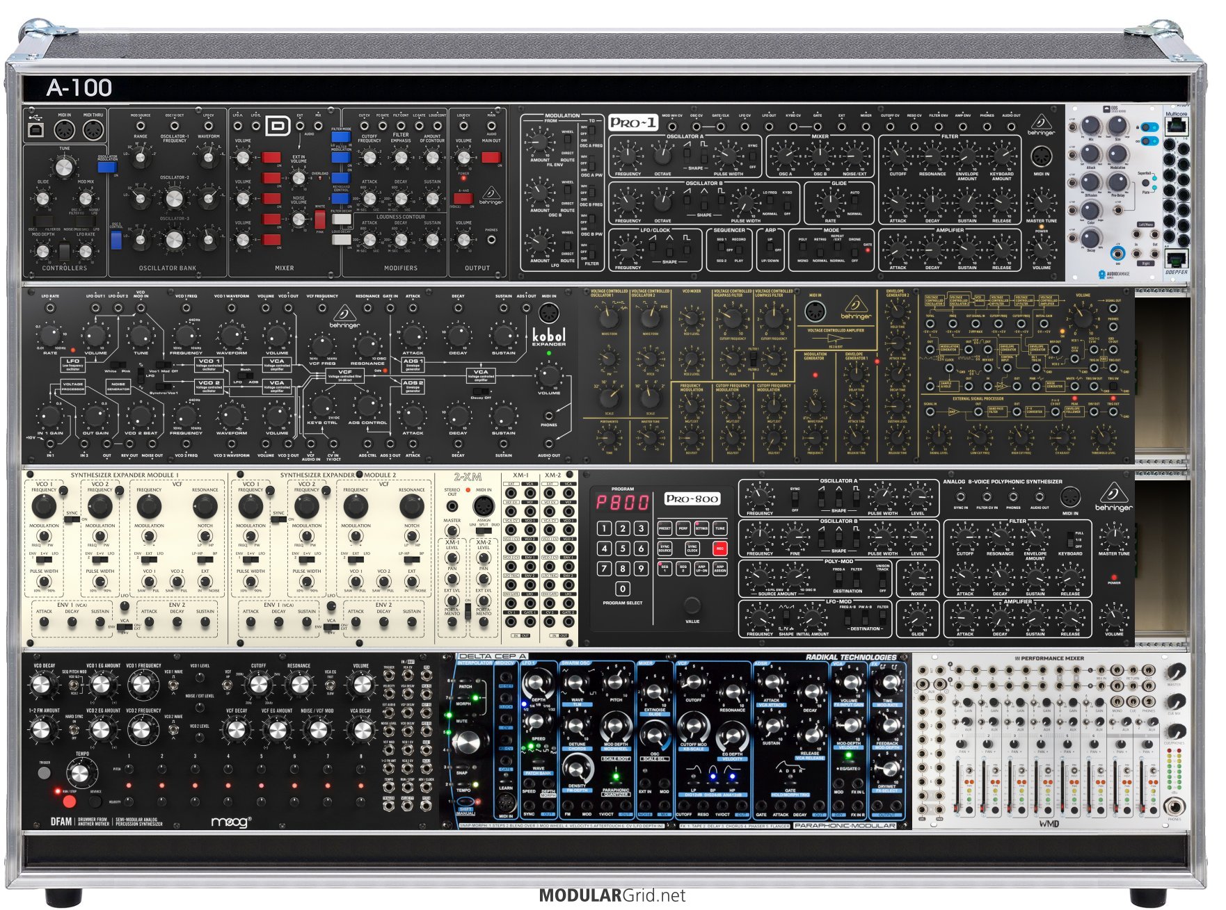Screen dimensions: 1226x910
Task: Click the MOD SOURCE jack on the Model D
Action: click(x=141, y=126)
